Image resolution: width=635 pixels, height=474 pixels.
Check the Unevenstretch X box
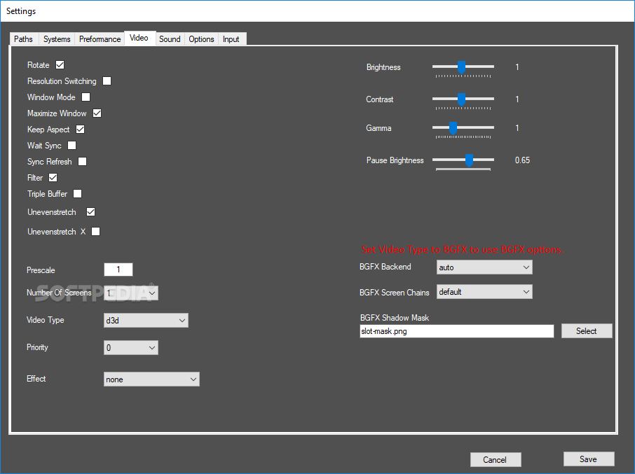(x=95, y=231)
